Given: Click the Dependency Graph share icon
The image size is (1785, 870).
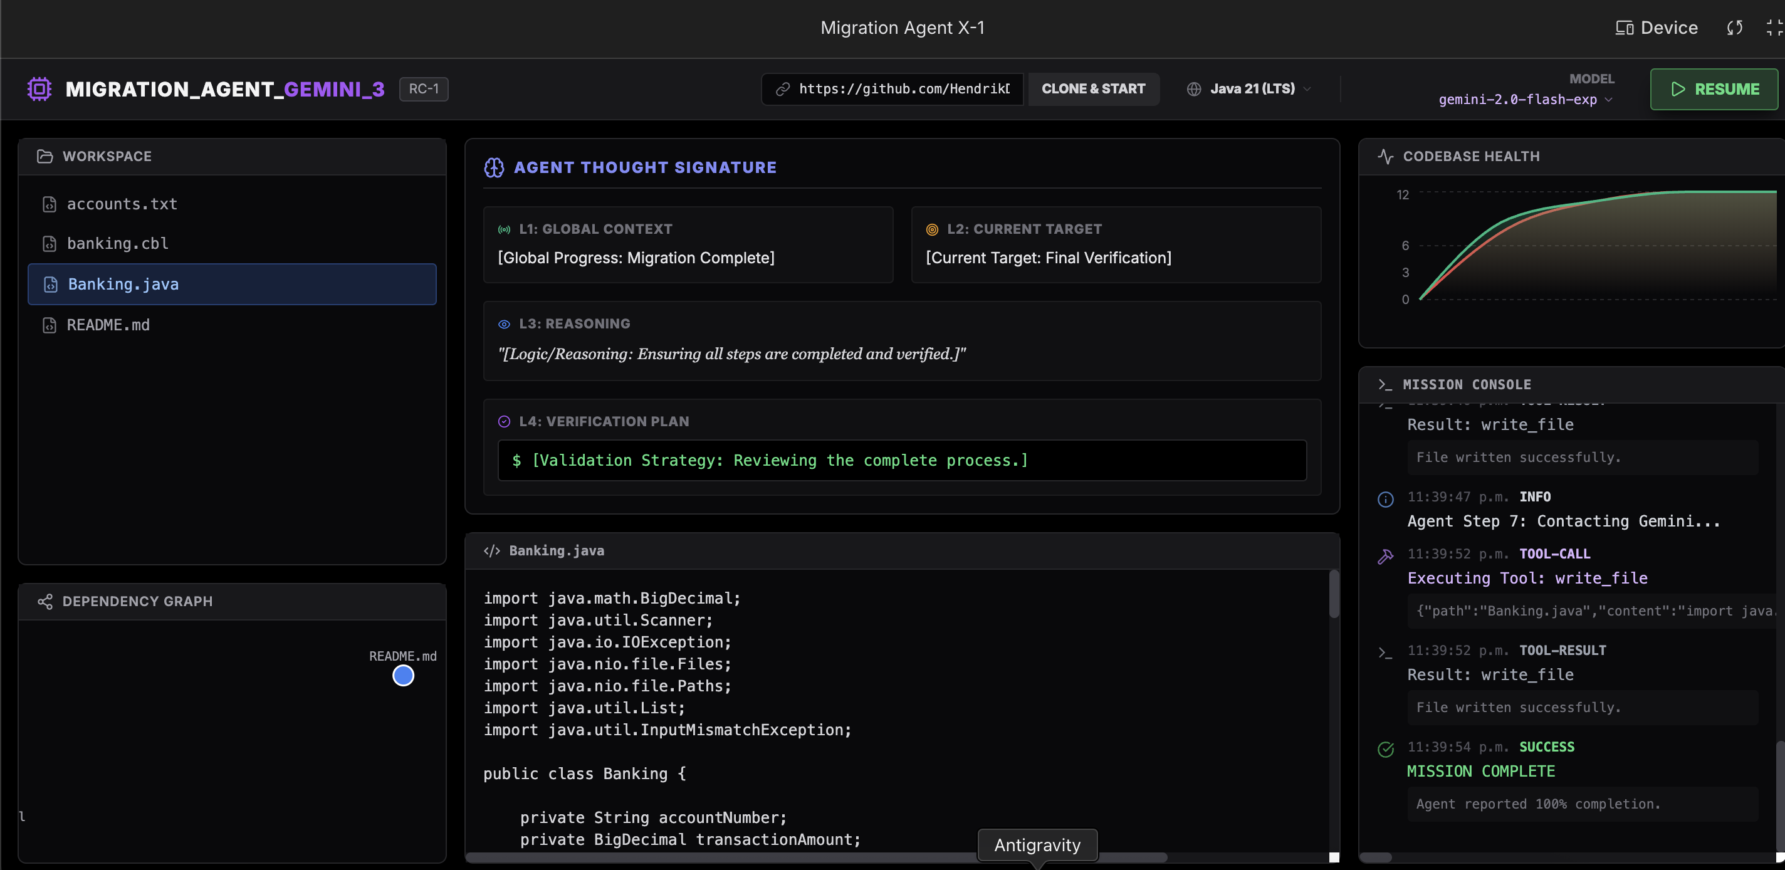Looking at the screenshot, I should point(45,601).
